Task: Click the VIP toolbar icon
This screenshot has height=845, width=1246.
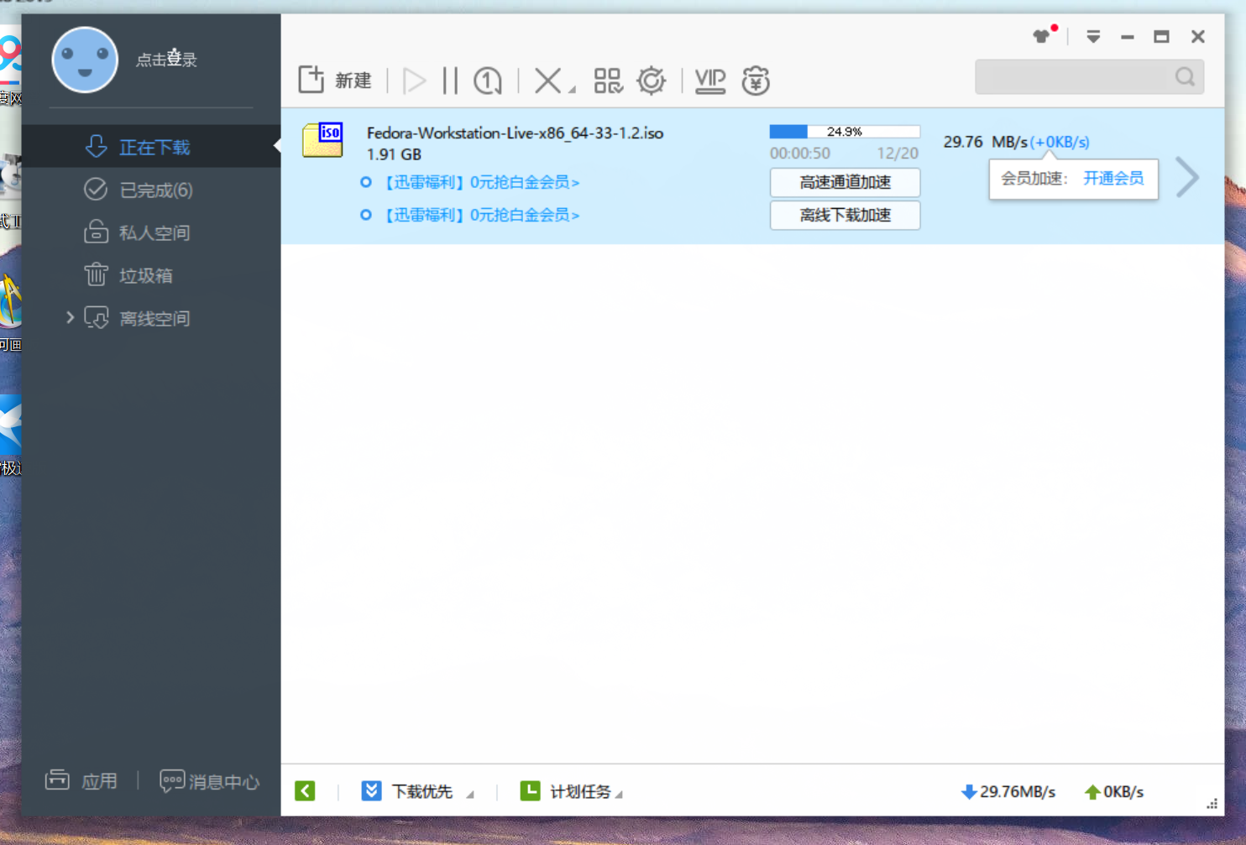Action: pos(709,81)
